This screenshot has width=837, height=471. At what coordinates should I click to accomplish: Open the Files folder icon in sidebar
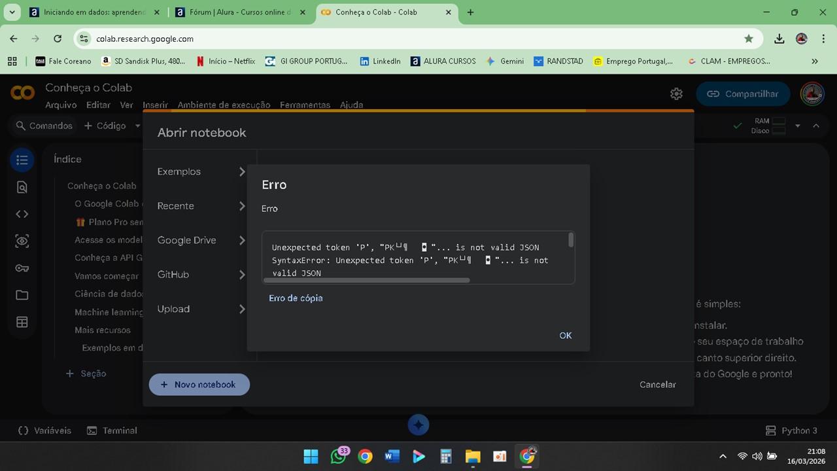(22, 295)
